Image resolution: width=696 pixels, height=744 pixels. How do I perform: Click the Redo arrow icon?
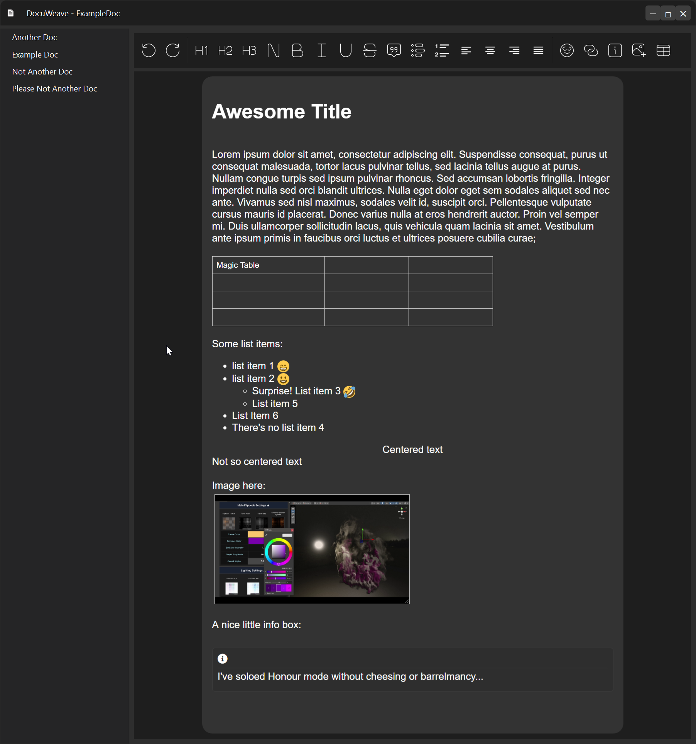pyautogui.click(x=172, y=51)
